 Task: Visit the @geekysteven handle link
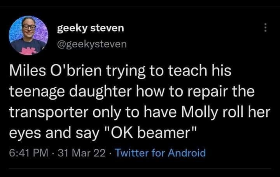click(x=92, y=44)
